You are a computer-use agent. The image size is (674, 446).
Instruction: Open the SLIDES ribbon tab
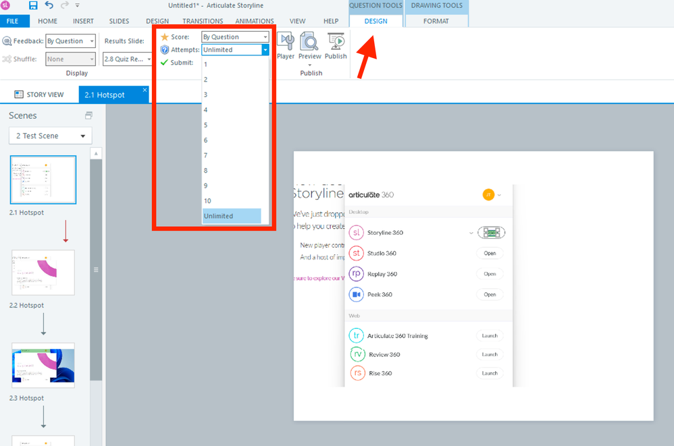coord(119,21)
